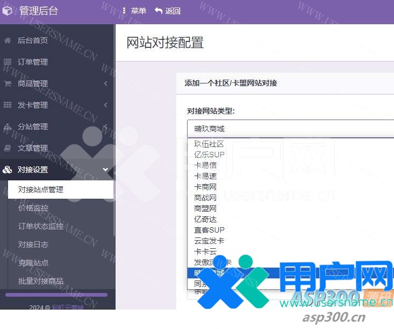Click the grid icon for 发卡管理

click(x=8, y=104)
